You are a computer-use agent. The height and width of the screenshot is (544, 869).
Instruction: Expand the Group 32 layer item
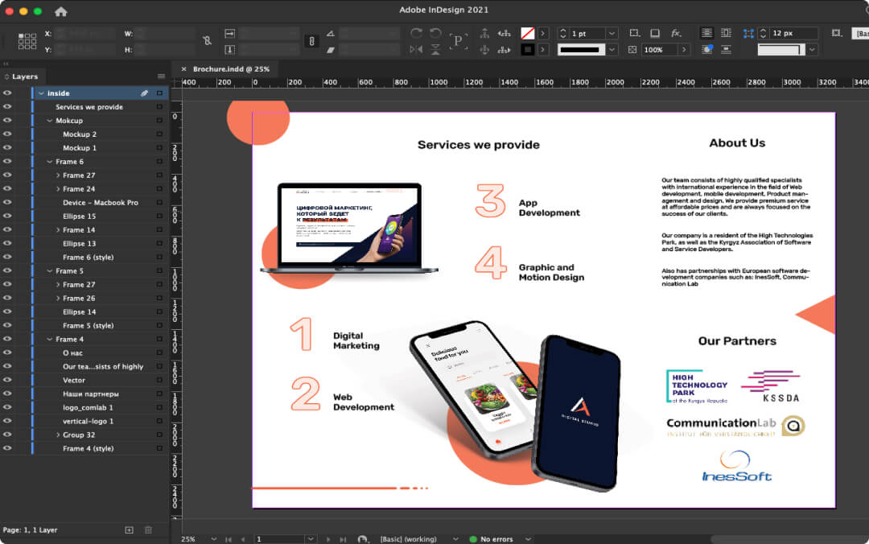coord(58,435)
